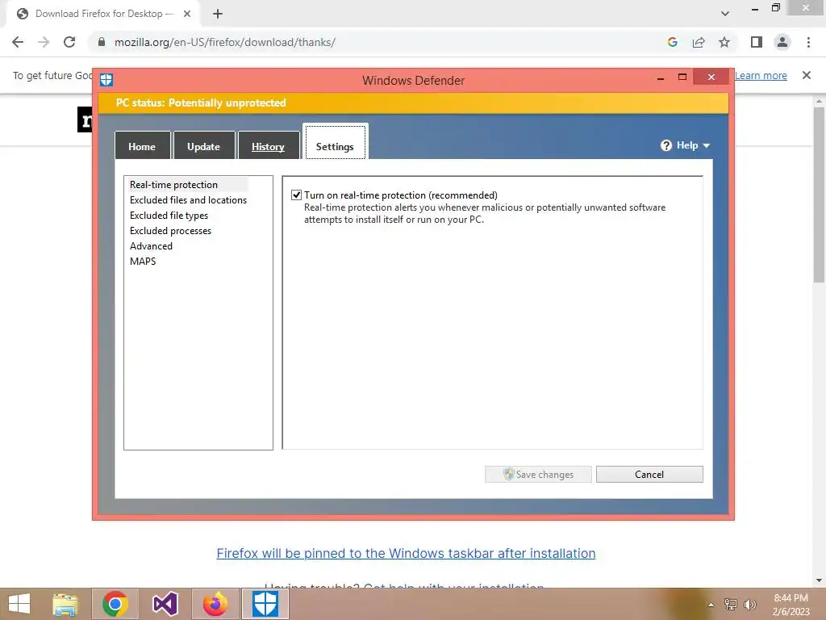The image size is (826, 620).
Task: Dismiss the Chrome infobar with X
Action: 806,75
